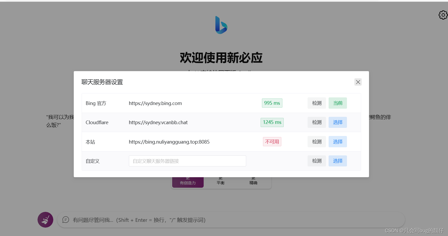Test the 本站 server with 检测
Viewport: 448px width, 236px height.
tap(317, 142)
